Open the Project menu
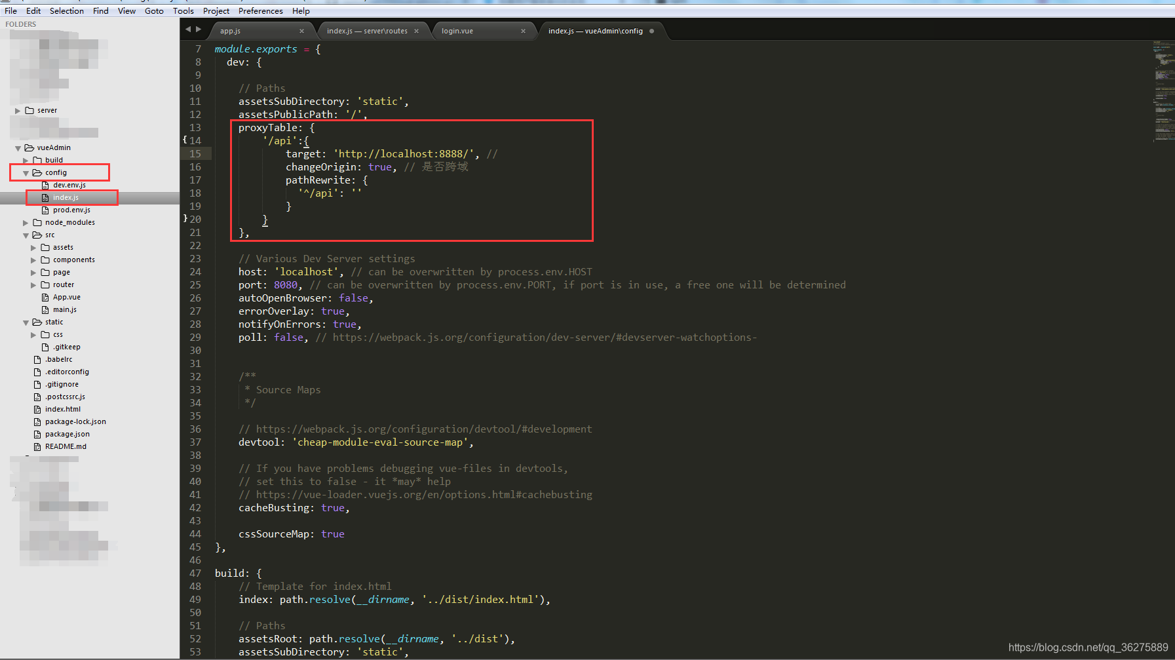The image size is (1175, 660). 216,11
